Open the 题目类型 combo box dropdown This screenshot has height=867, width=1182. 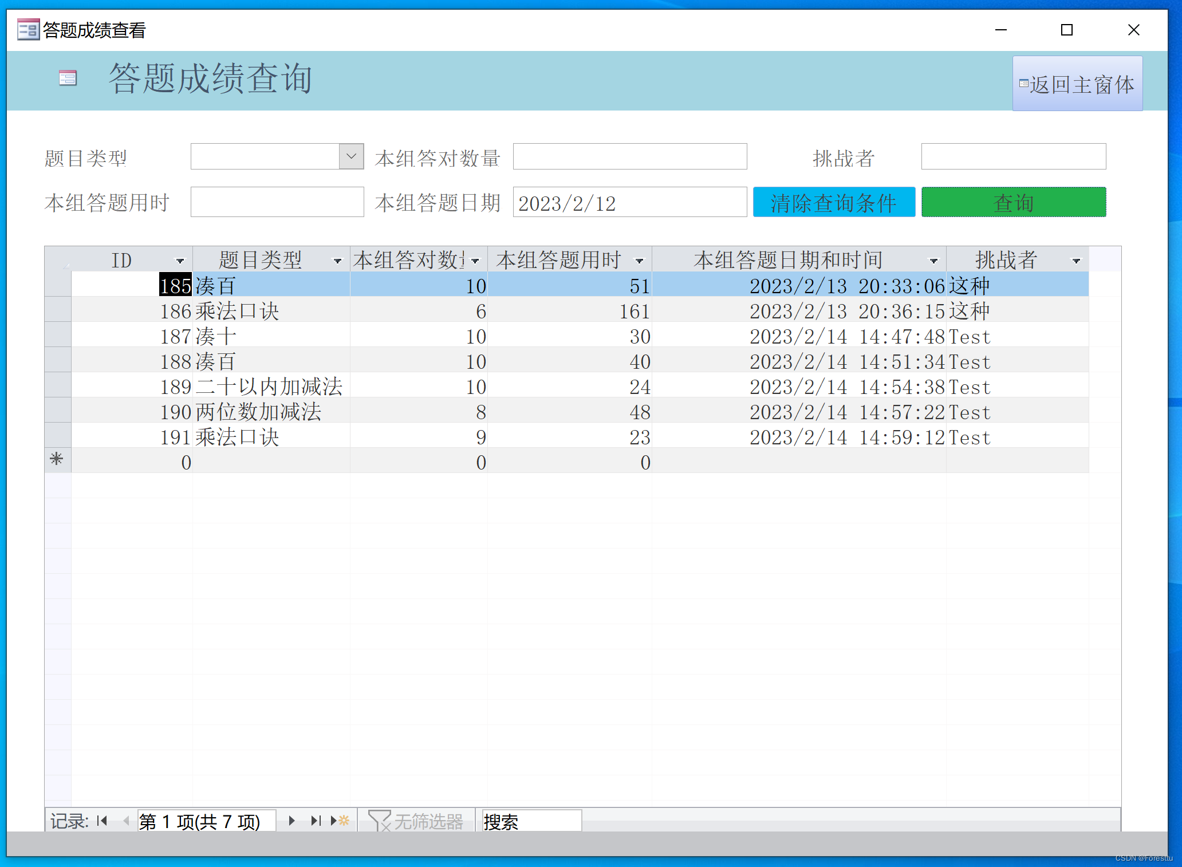tap(352, 156)
